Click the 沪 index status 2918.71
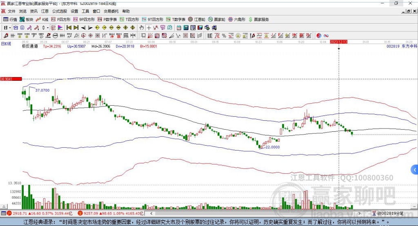The image size is (418, 226). 40,213
